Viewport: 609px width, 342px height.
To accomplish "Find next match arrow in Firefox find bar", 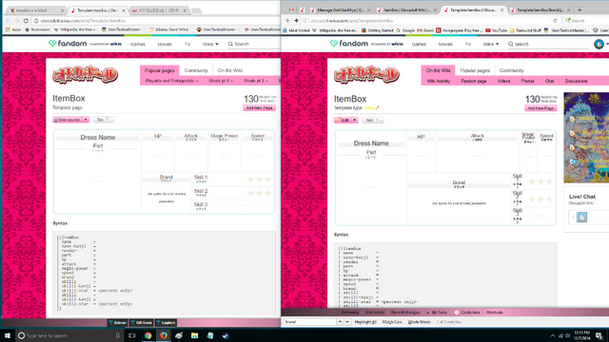I will [347, 322].
